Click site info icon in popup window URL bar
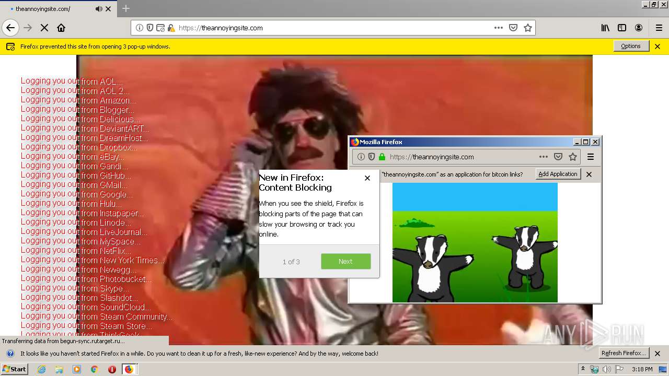Screen dimensions: 669x376 [361, 157]
